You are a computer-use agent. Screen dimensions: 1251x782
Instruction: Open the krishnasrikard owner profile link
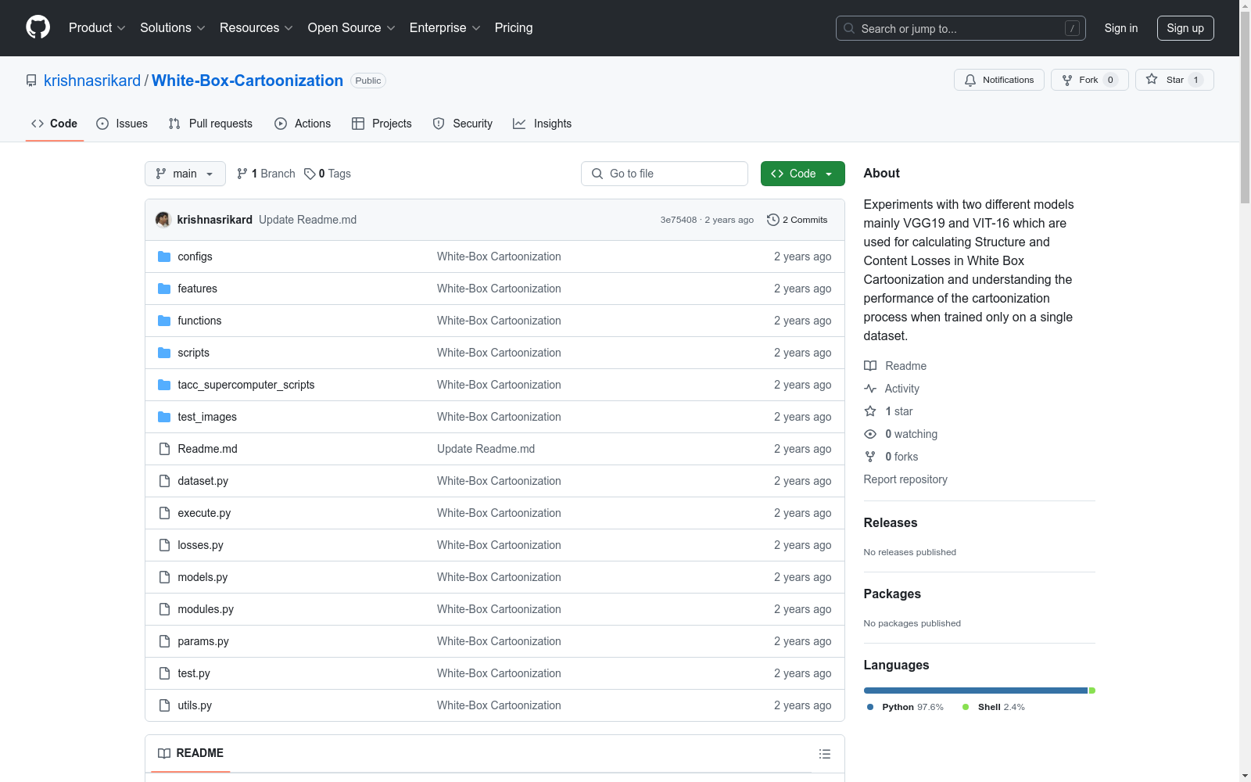[x=92, y=81]
